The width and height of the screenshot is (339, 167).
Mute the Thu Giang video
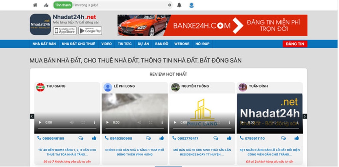pyautogui.click(x=72, y=122)
